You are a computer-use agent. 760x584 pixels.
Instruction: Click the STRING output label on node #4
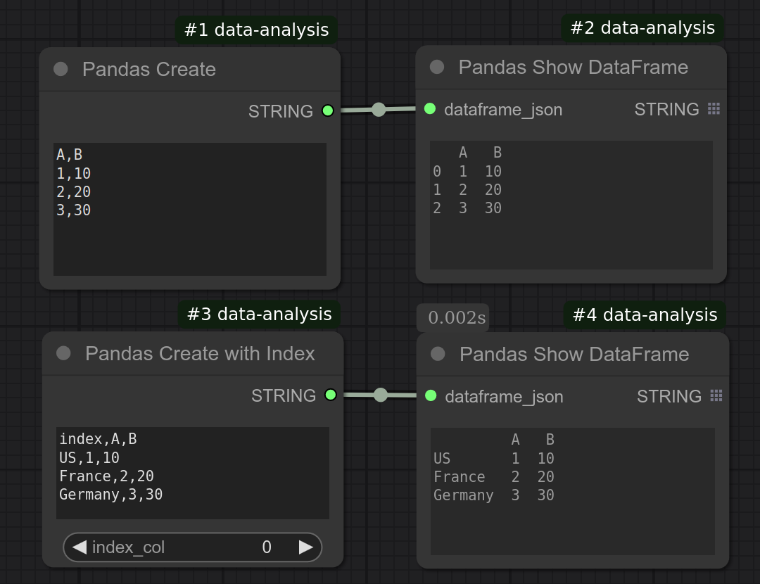click(669, 396)
